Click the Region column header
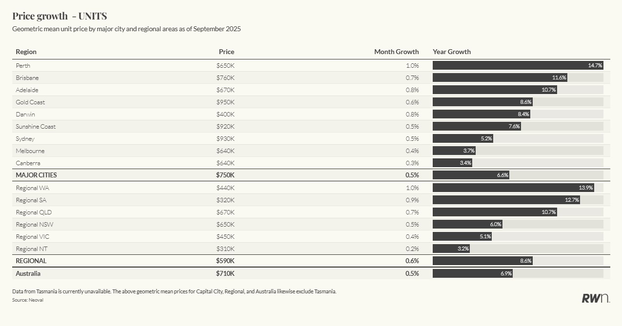622x326 pixels. click(x=26, y=52)
